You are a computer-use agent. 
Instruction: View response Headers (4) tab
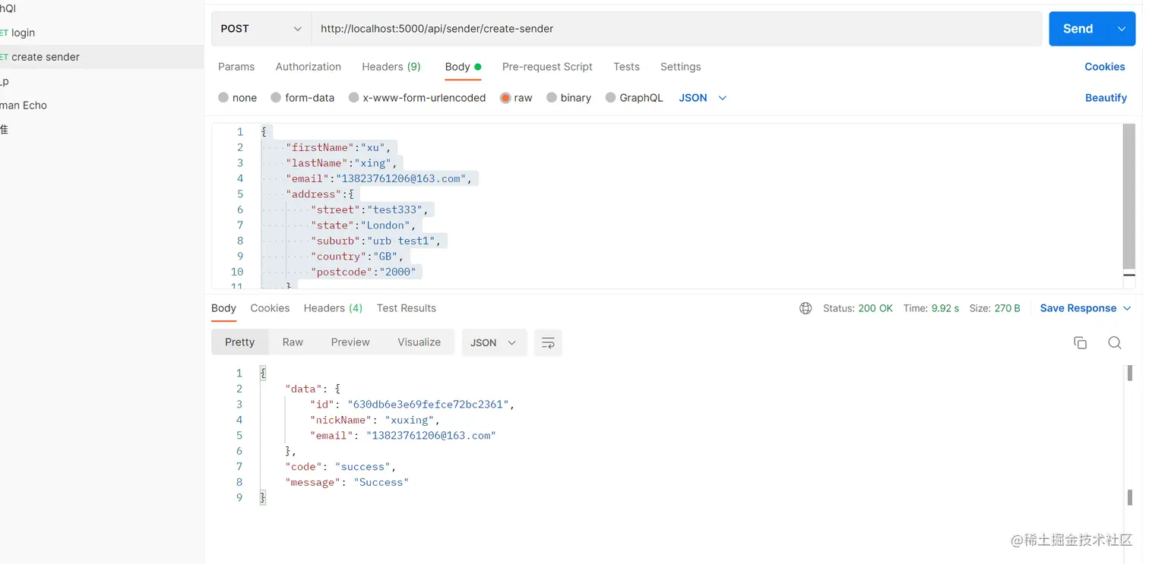[x=333, y=308]
